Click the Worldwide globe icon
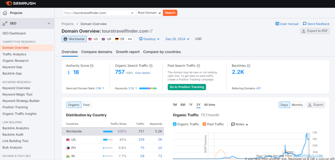The image size is (335, 160). point(65,39)
